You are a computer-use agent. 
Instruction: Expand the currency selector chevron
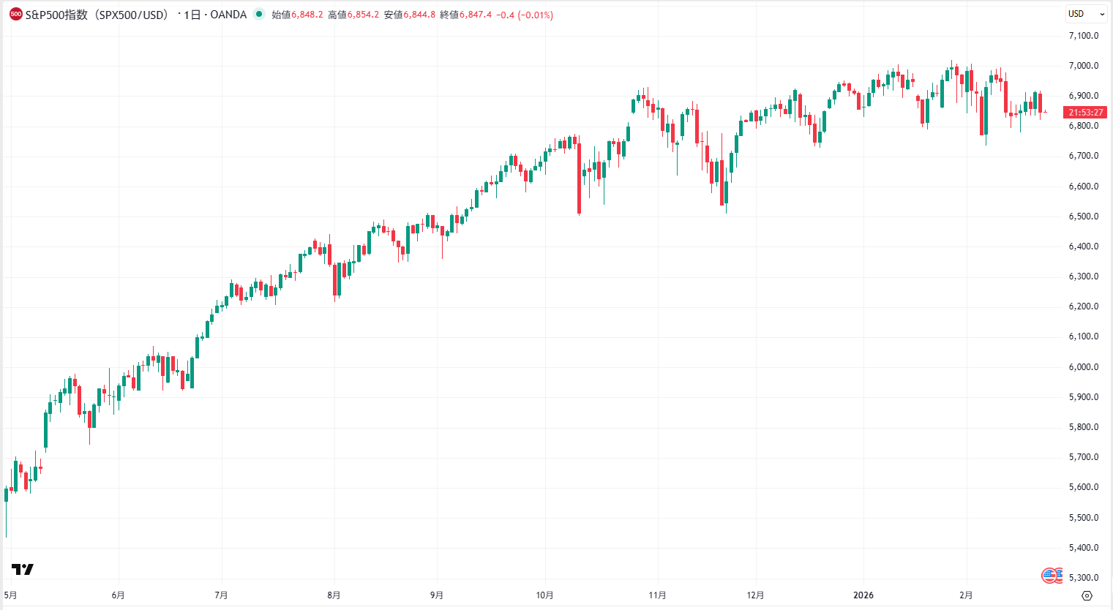1101,14
